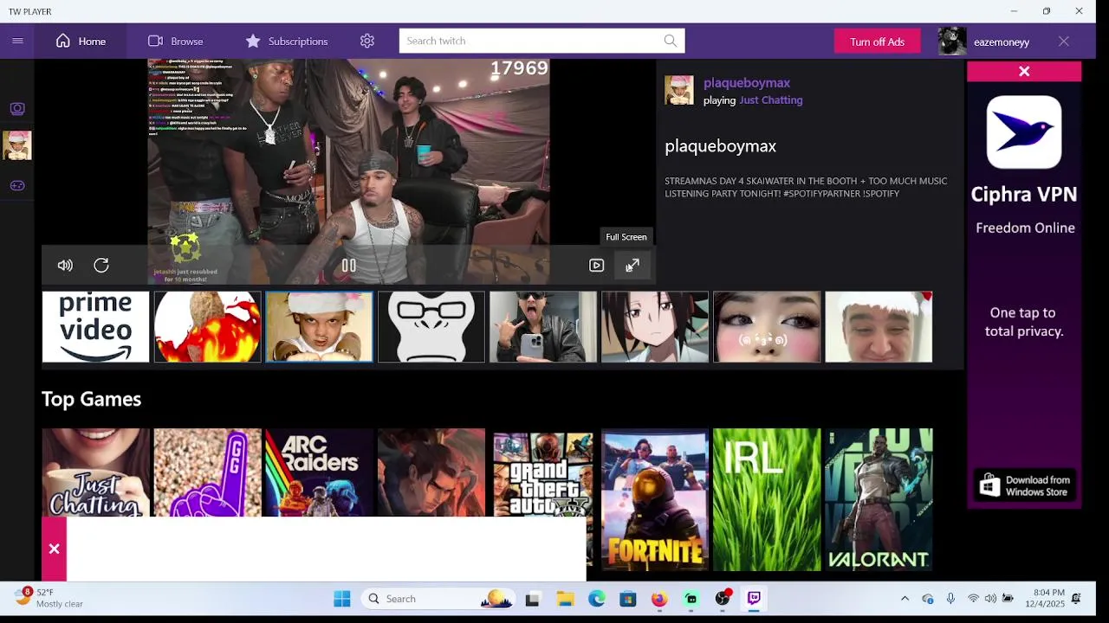1109x623 pixels.
Task: Show hidden system tray icons
Action: tap(905, 599)
